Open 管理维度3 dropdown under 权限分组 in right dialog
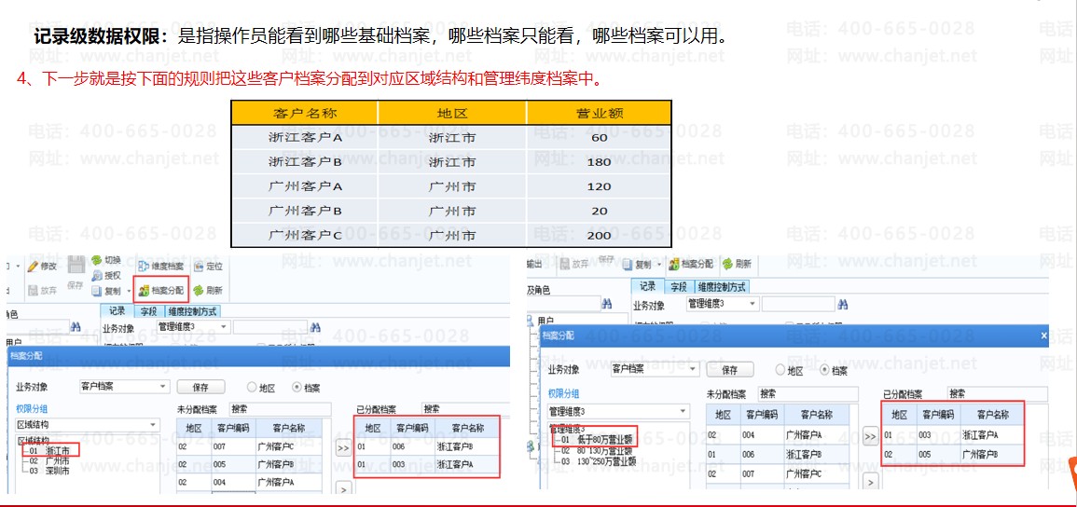 click(x=683, y=411)
